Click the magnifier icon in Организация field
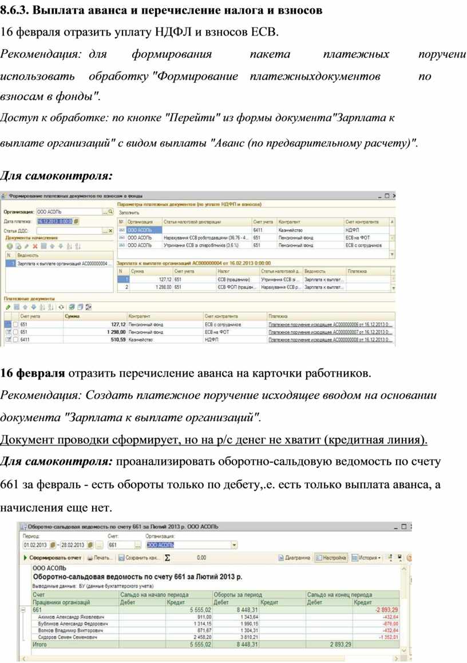 click(110, 211)
